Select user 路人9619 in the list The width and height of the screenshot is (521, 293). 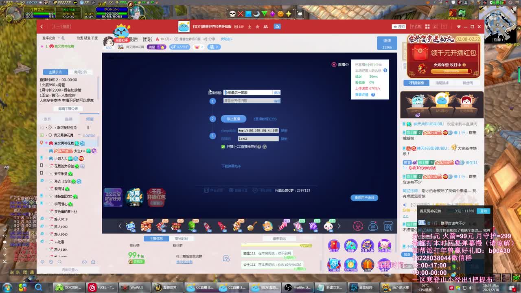point(61,219)
